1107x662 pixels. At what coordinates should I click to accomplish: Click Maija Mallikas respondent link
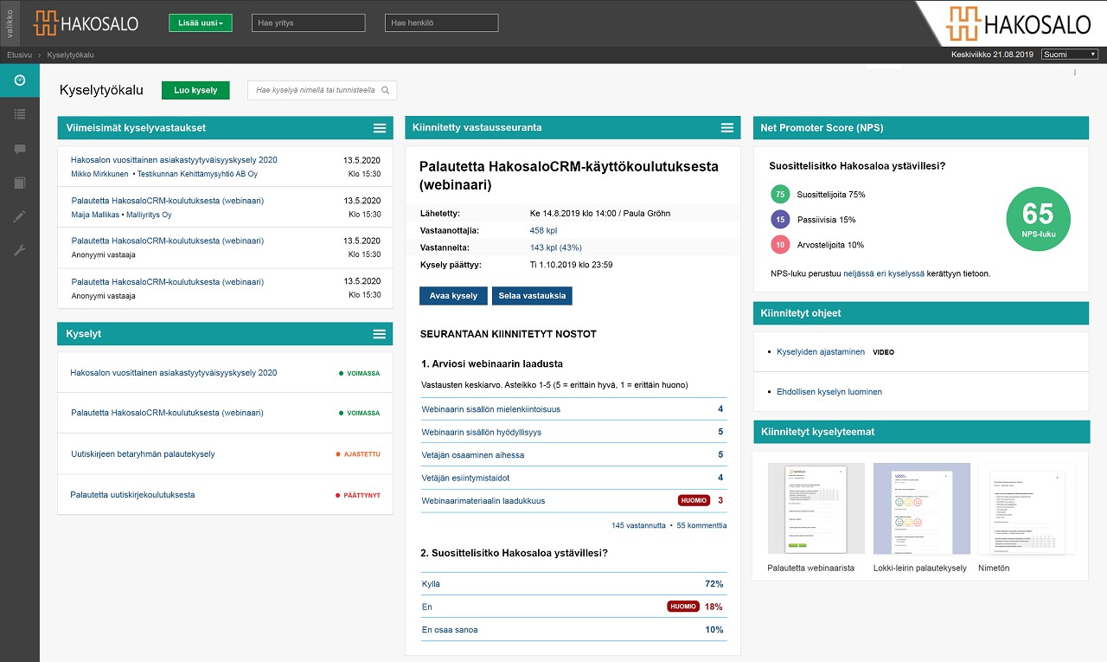tap(94, 215)
